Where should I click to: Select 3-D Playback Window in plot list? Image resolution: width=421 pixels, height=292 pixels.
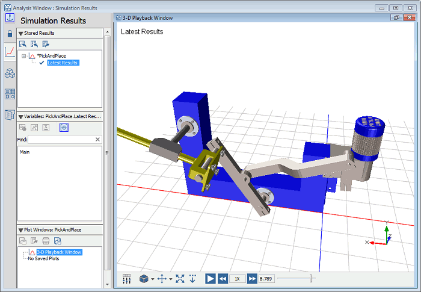pyautogui.click(x=59, y=252)
